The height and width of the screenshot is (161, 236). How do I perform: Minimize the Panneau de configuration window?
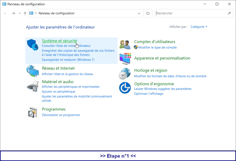(x=205, y=4)
